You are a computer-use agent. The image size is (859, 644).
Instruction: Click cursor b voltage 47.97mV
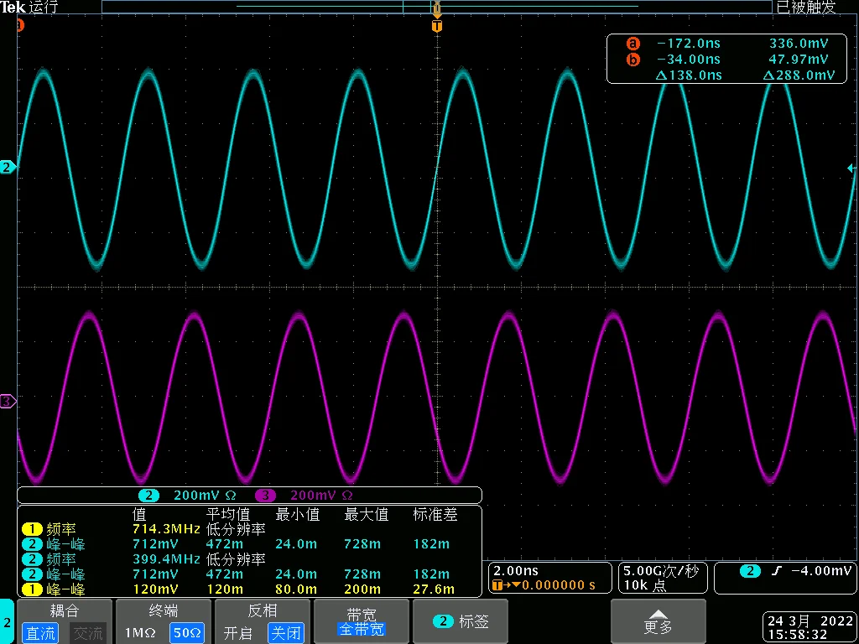click(799, 60)
